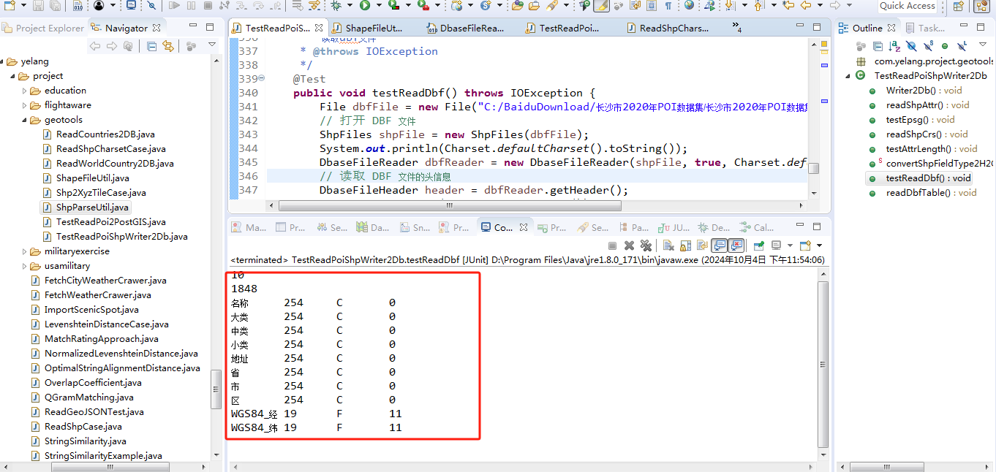Collapse TestReadPoiShpWriter2Db class in Outline
The image size is (996, 472).
point(848,76)
